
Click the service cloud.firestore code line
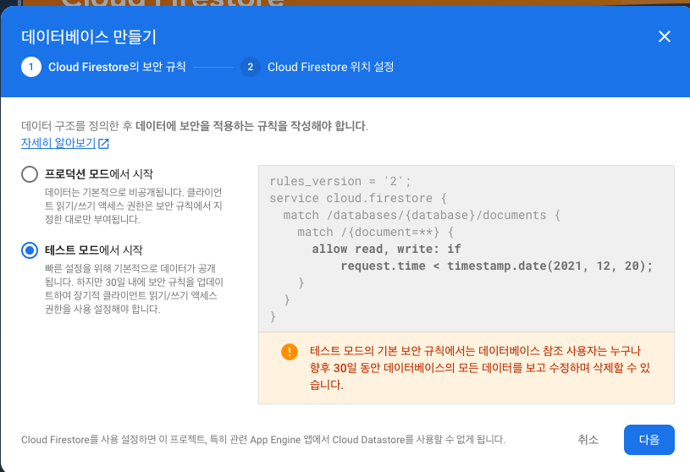358,198
